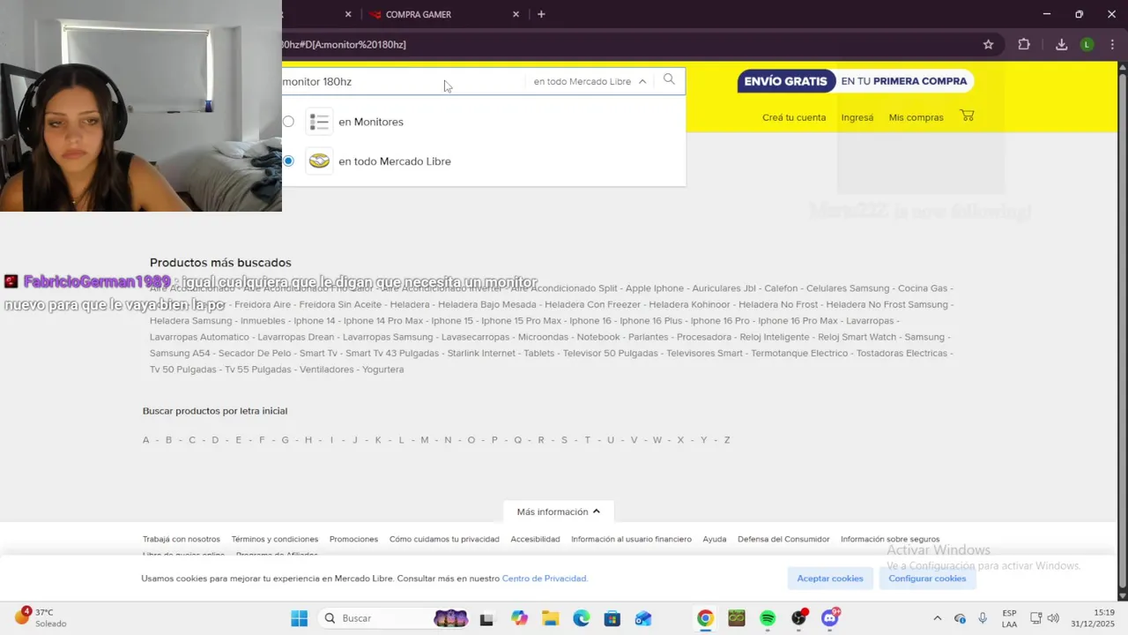This screenshot has width=1128, height=635.
Task: Open 'Términos y condiciones' footer link
Action: click(x=275, y=539)
